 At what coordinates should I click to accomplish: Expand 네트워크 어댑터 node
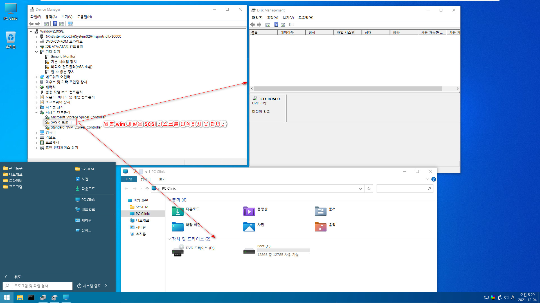click(x=36, y=77)
